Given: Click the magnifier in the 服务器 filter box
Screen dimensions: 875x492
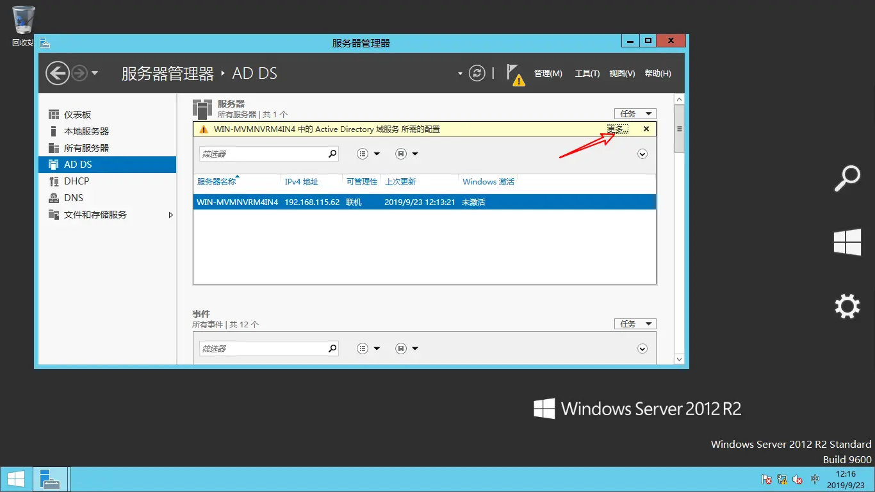Looking at the screenshot, I should coord(332,154).
